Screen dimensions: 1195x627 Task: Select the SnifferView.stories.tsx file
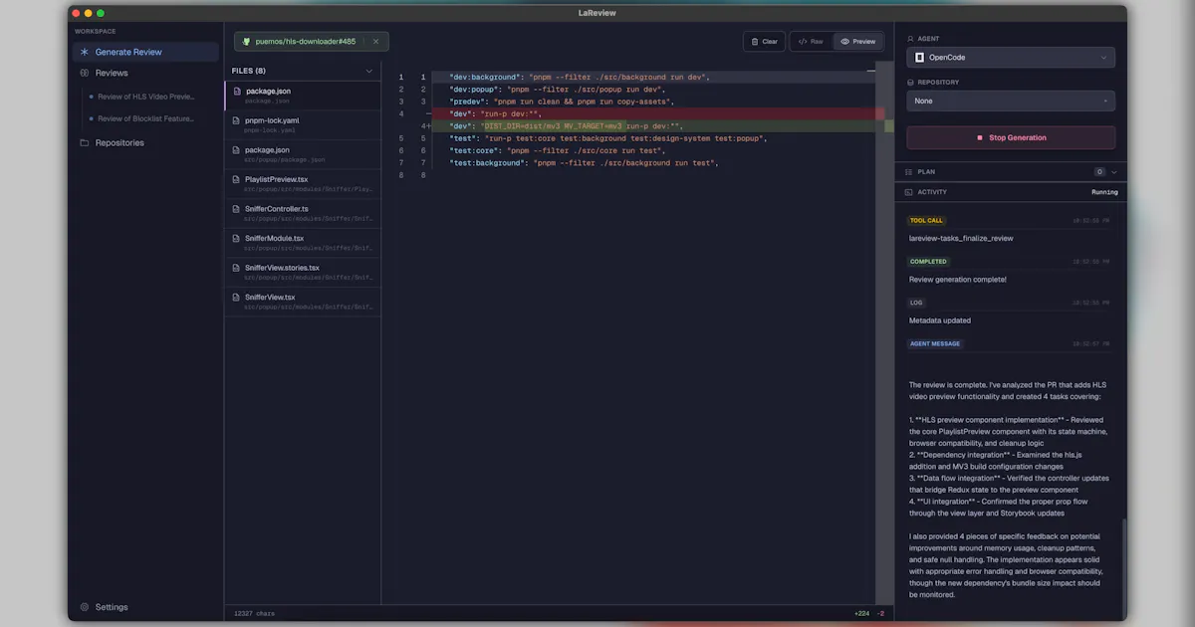[x=303, y=272]
